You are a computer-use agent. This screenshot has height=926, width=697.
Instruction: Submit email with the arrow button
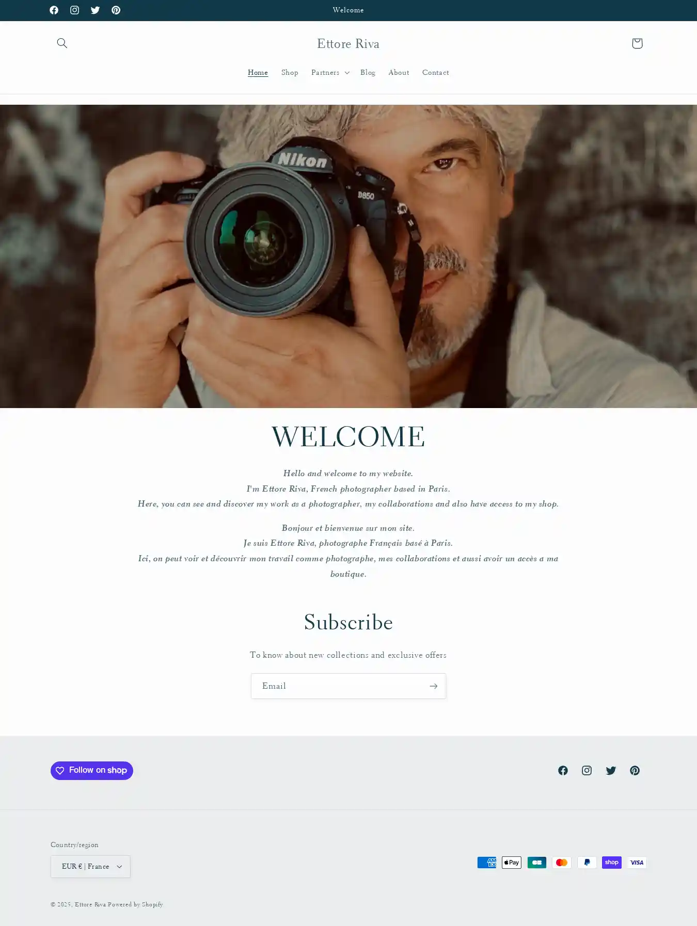tap(433, 686)
